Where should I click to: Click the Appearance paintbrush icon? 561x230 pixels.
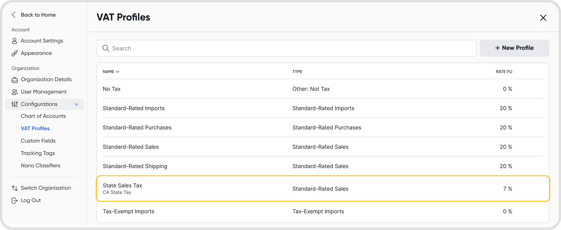(14, 53)
